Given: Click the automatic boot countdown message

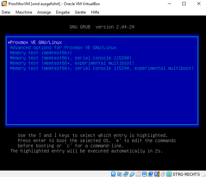Looking at the screenshot, I should coord(86,151).
